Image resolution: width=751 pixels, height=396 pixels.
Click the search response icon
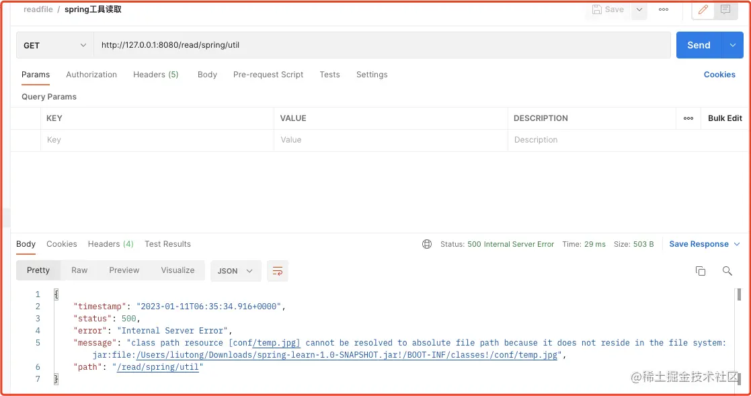(727, 271)
